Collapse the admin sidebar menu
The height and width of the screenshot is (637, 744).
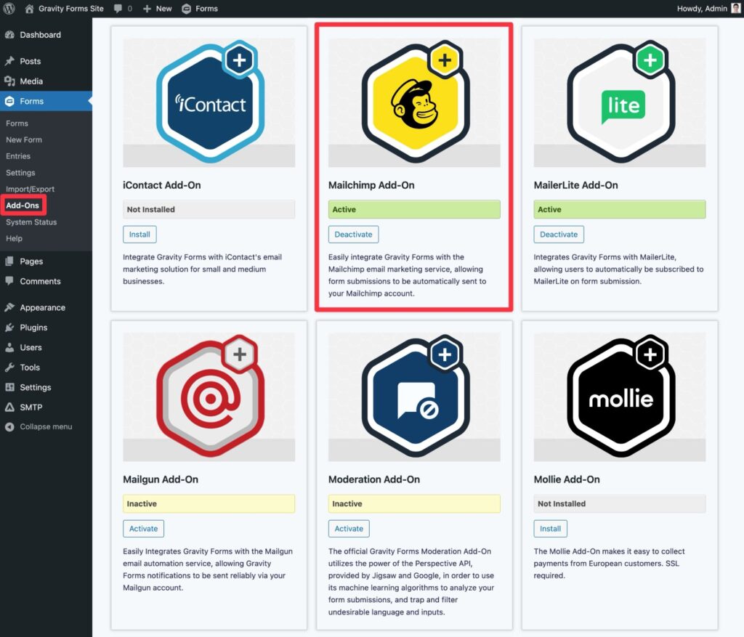(x=45, y=427)
